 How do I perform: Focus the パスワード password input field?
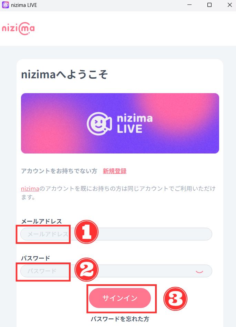(138, 271)
